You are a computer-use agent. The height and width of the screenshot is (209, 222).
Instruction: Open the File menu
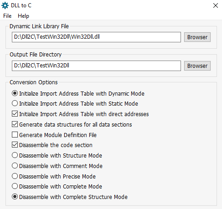pos(7,16)
